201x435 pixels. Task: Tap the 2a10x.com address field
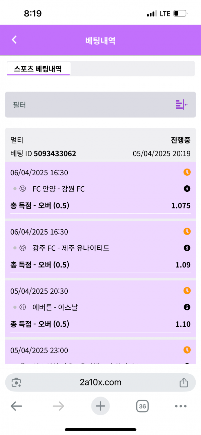[x=100, y=382]
